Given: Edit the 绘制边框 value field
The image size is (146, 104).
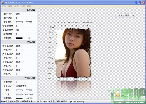Looking at the screenshot, I should [26, 34].
